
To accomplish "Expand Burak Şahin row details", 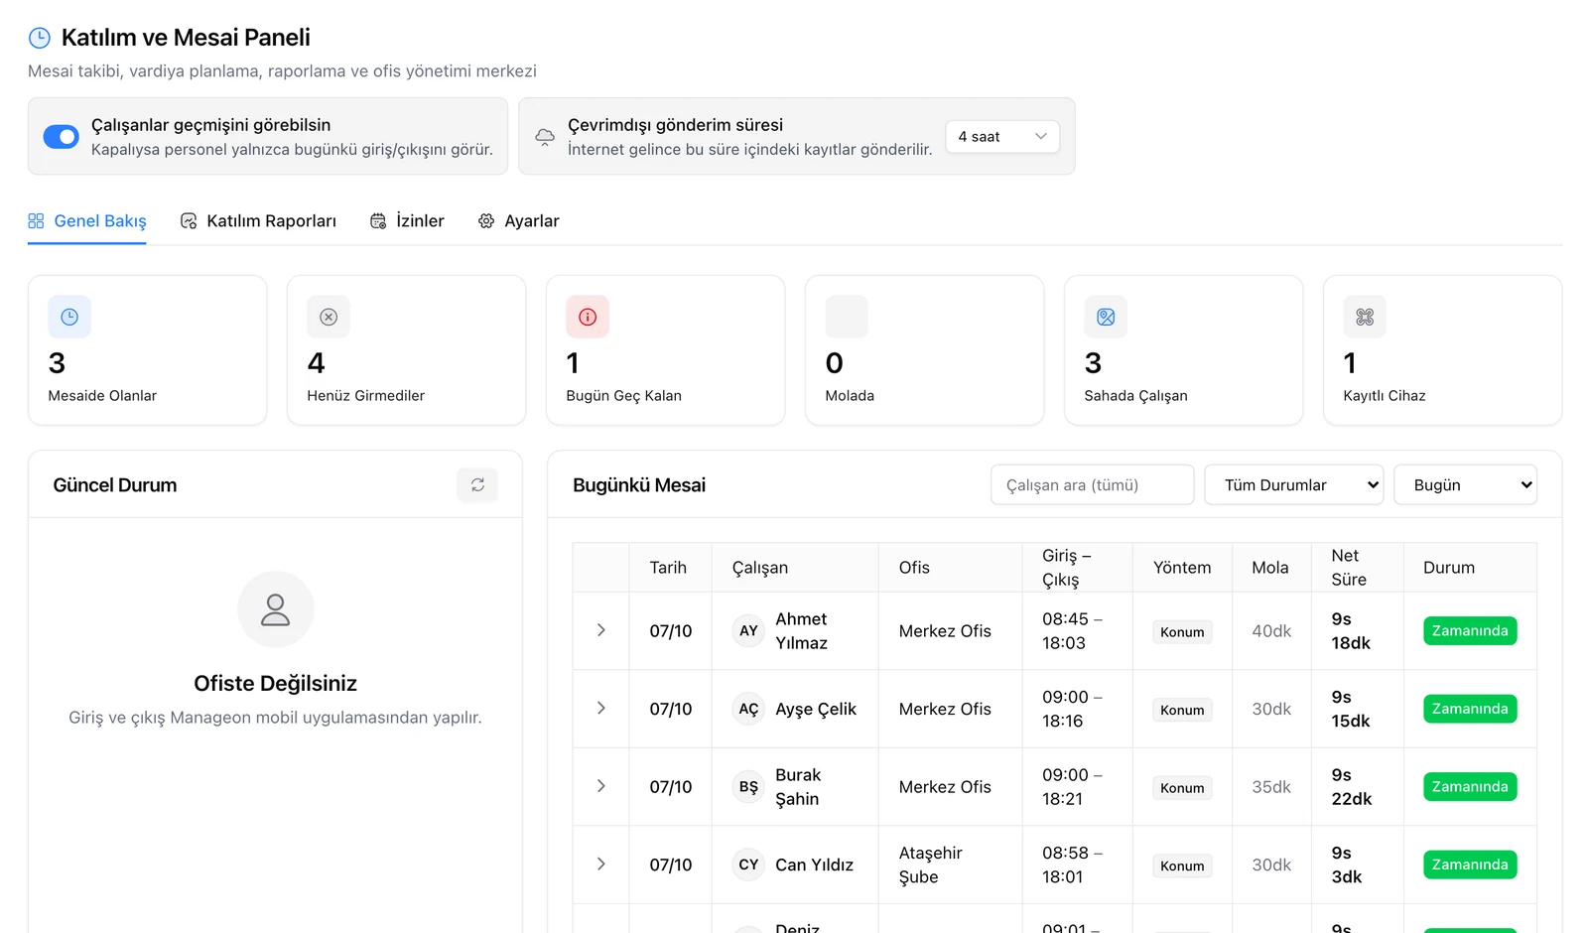I will point(601,786).
